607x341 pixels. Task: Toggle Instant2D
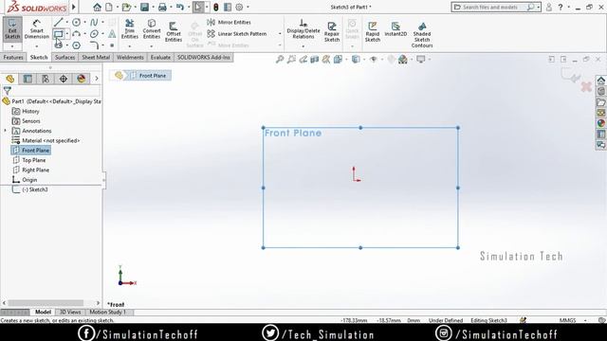[x=395, y=29]
